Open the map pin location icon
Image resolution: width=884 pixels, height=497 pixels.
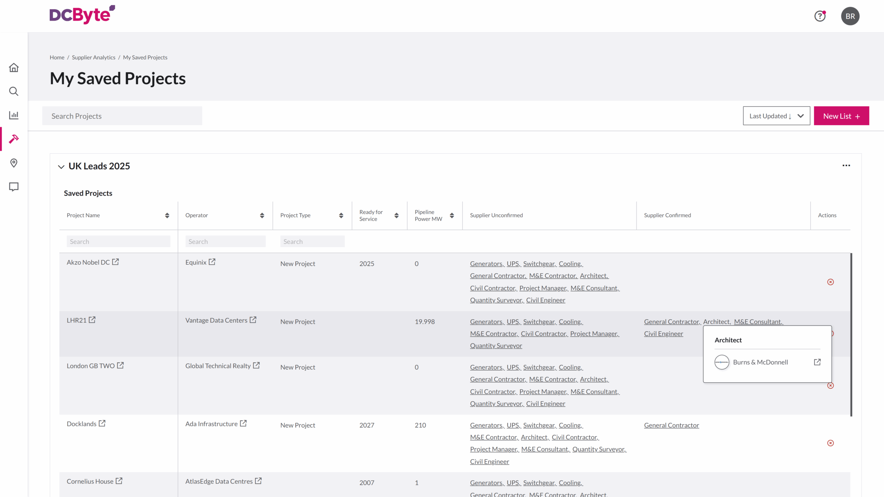click(14, 163)
